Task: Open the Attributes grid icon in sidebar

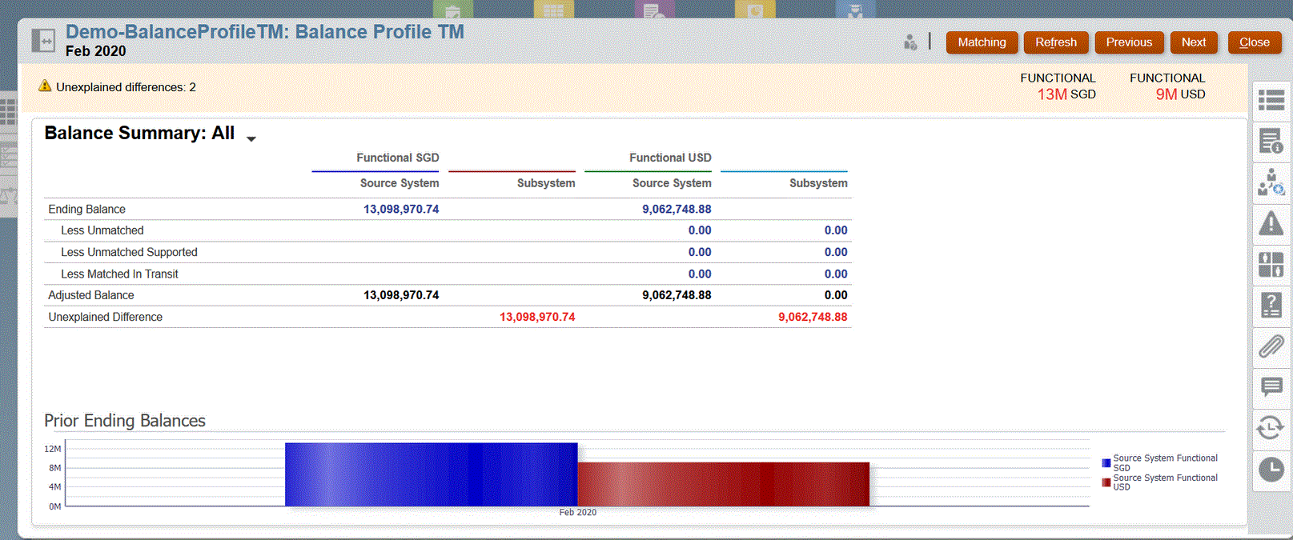Action: click(x=1271, y=264)
